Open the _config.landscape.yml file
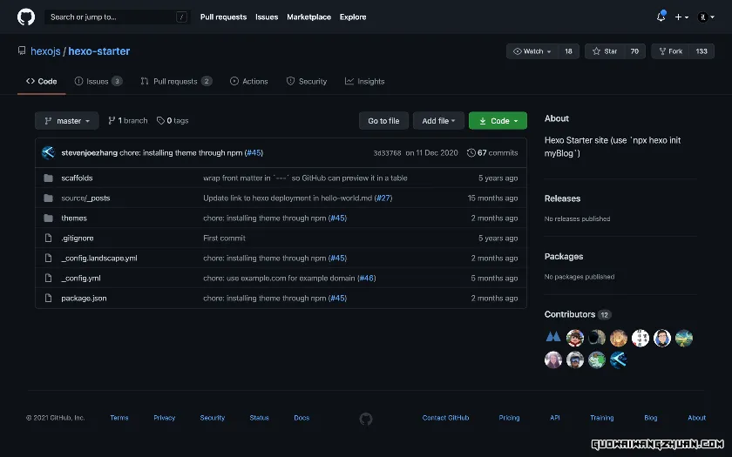 [99, 259]
